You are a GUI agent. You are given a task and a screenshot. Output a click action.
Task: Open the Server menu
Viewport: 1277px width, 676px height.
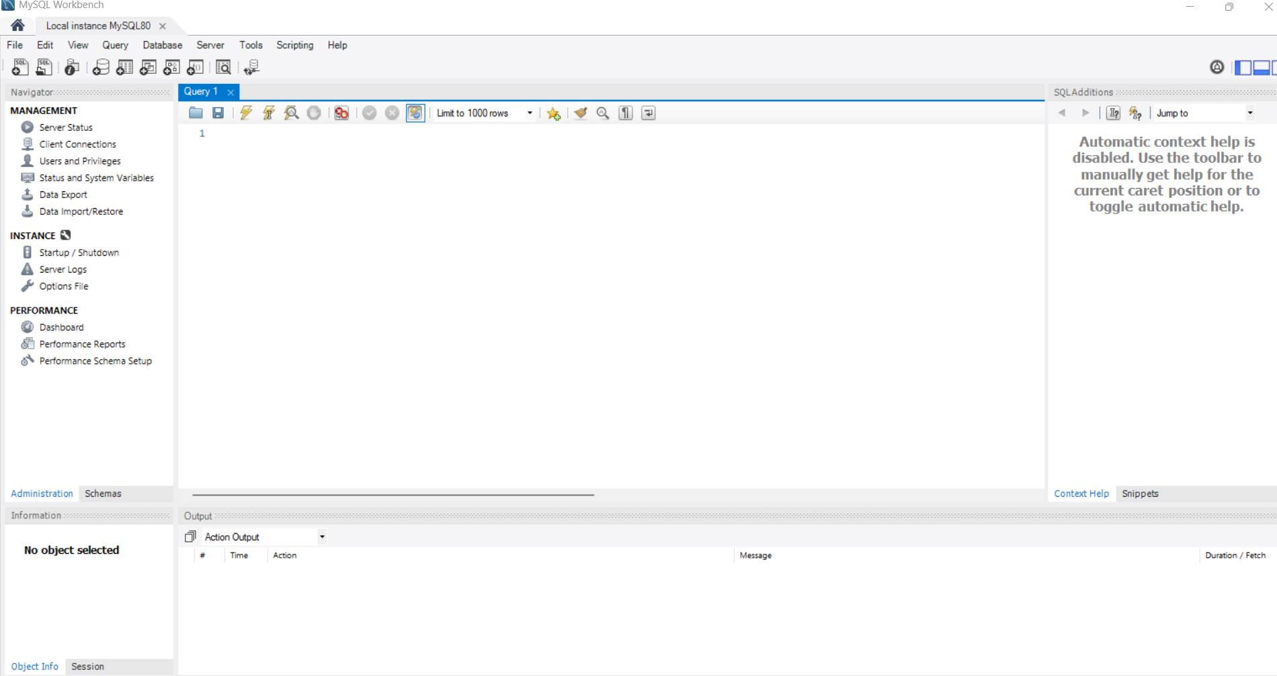click(210, 45)
